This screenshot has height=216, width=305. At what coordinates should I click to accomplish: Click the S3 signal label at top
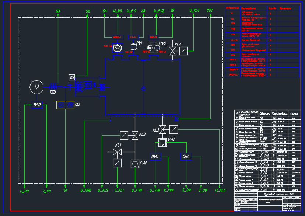(x=58, y=11)
